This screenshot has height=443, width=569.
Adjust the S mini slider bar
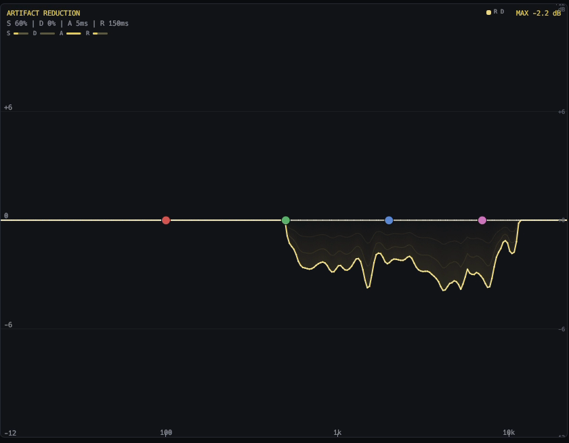[21, 33]
